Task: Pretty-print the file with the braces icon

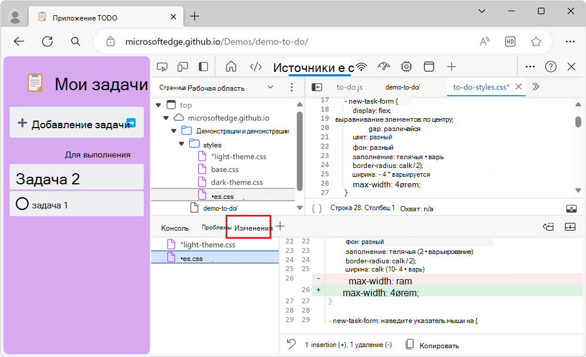Action: coord(317,208)
